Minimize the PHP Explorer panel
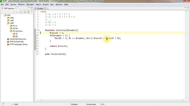 pos(29,8)
